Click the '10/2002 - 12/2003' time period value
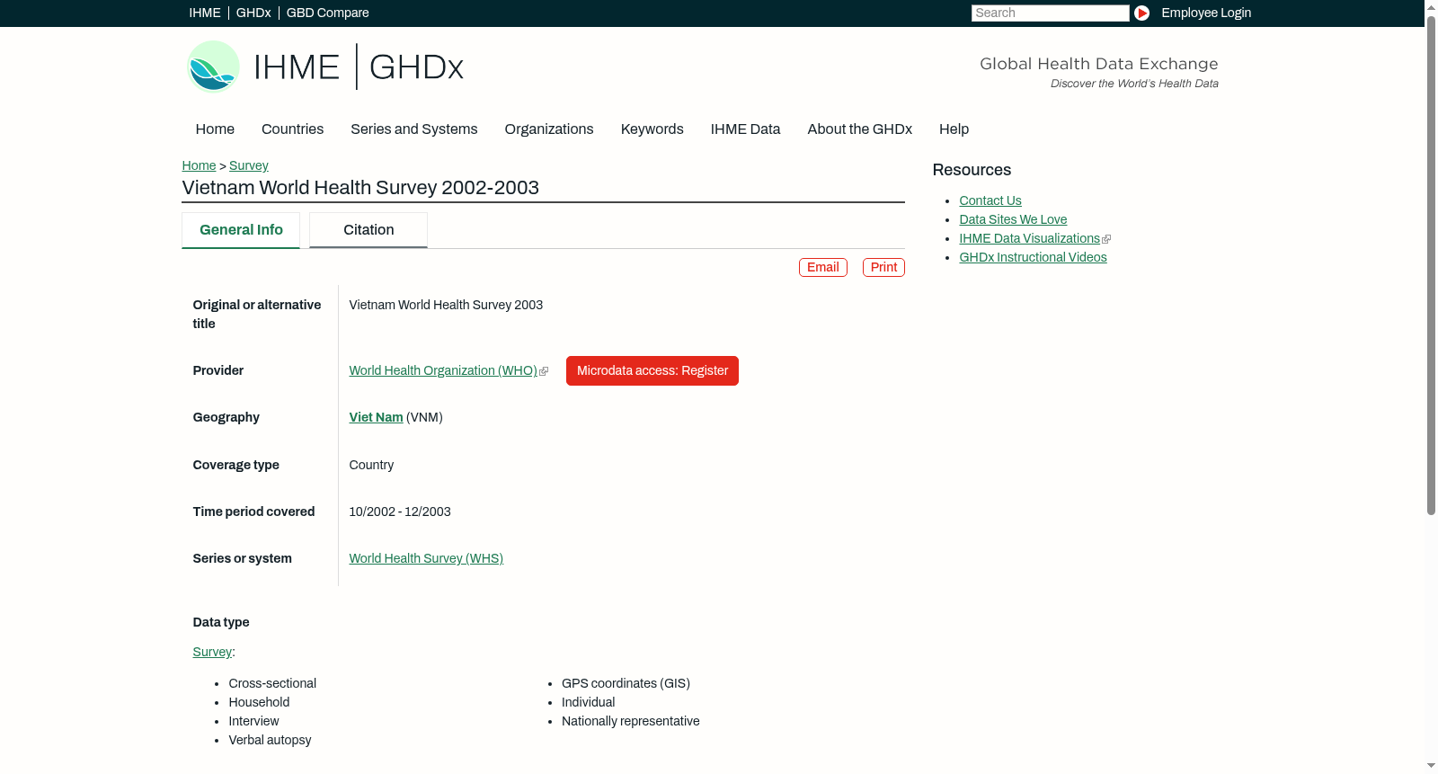The height and width of the screenshot is (774, 1438). pos(400,512)
